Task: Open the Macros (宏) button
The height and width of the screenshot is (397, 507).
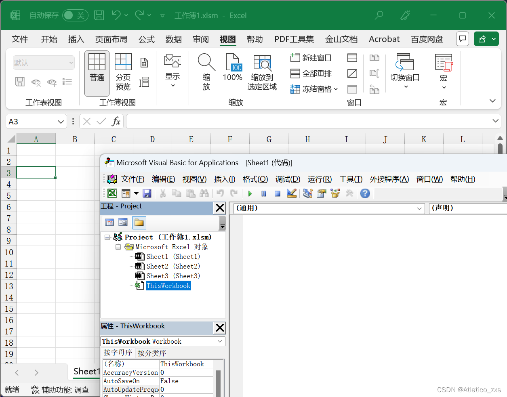Action: [x=444, y=72]
